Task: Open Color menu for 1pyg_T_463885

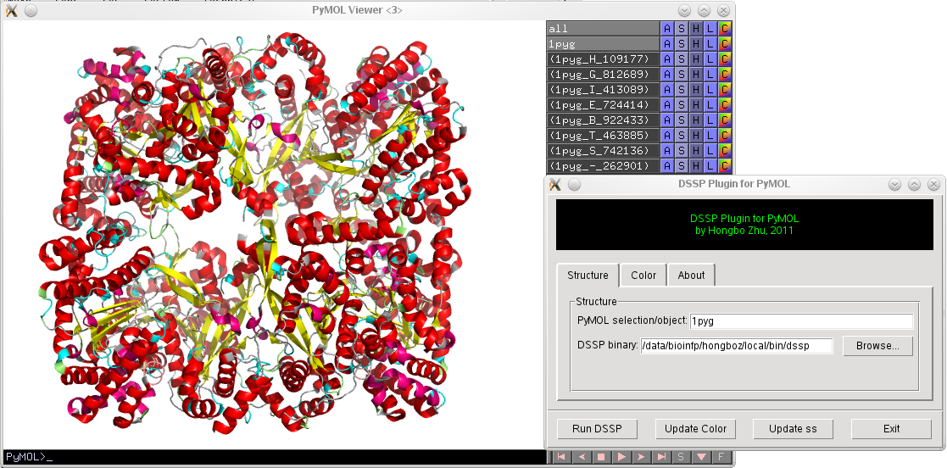Action: 725,136
